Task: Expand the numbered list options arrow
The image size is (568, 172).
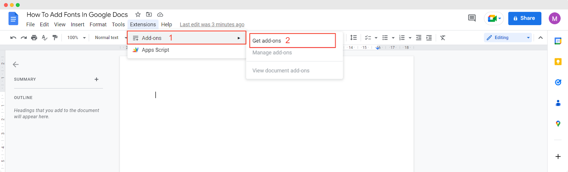Action: click(x=410, y=38)
